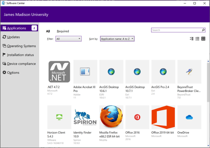Go to Installation status section
Image resolution: width=210 pixels, height=148 pixels.
[x=20, y=55]
